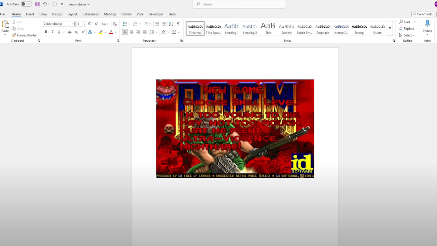Viewport: 437px width, 246px height.
Task: Apply paragraph borders
Action: [x=174, y=32]
